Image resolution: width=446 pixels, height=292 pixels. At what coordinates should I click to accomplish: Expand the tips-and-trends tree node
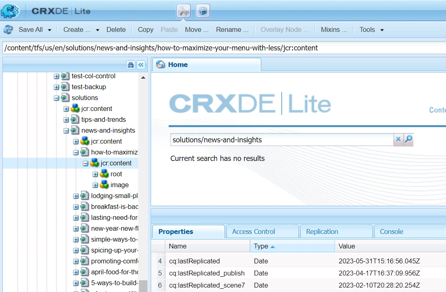point(66,120)
